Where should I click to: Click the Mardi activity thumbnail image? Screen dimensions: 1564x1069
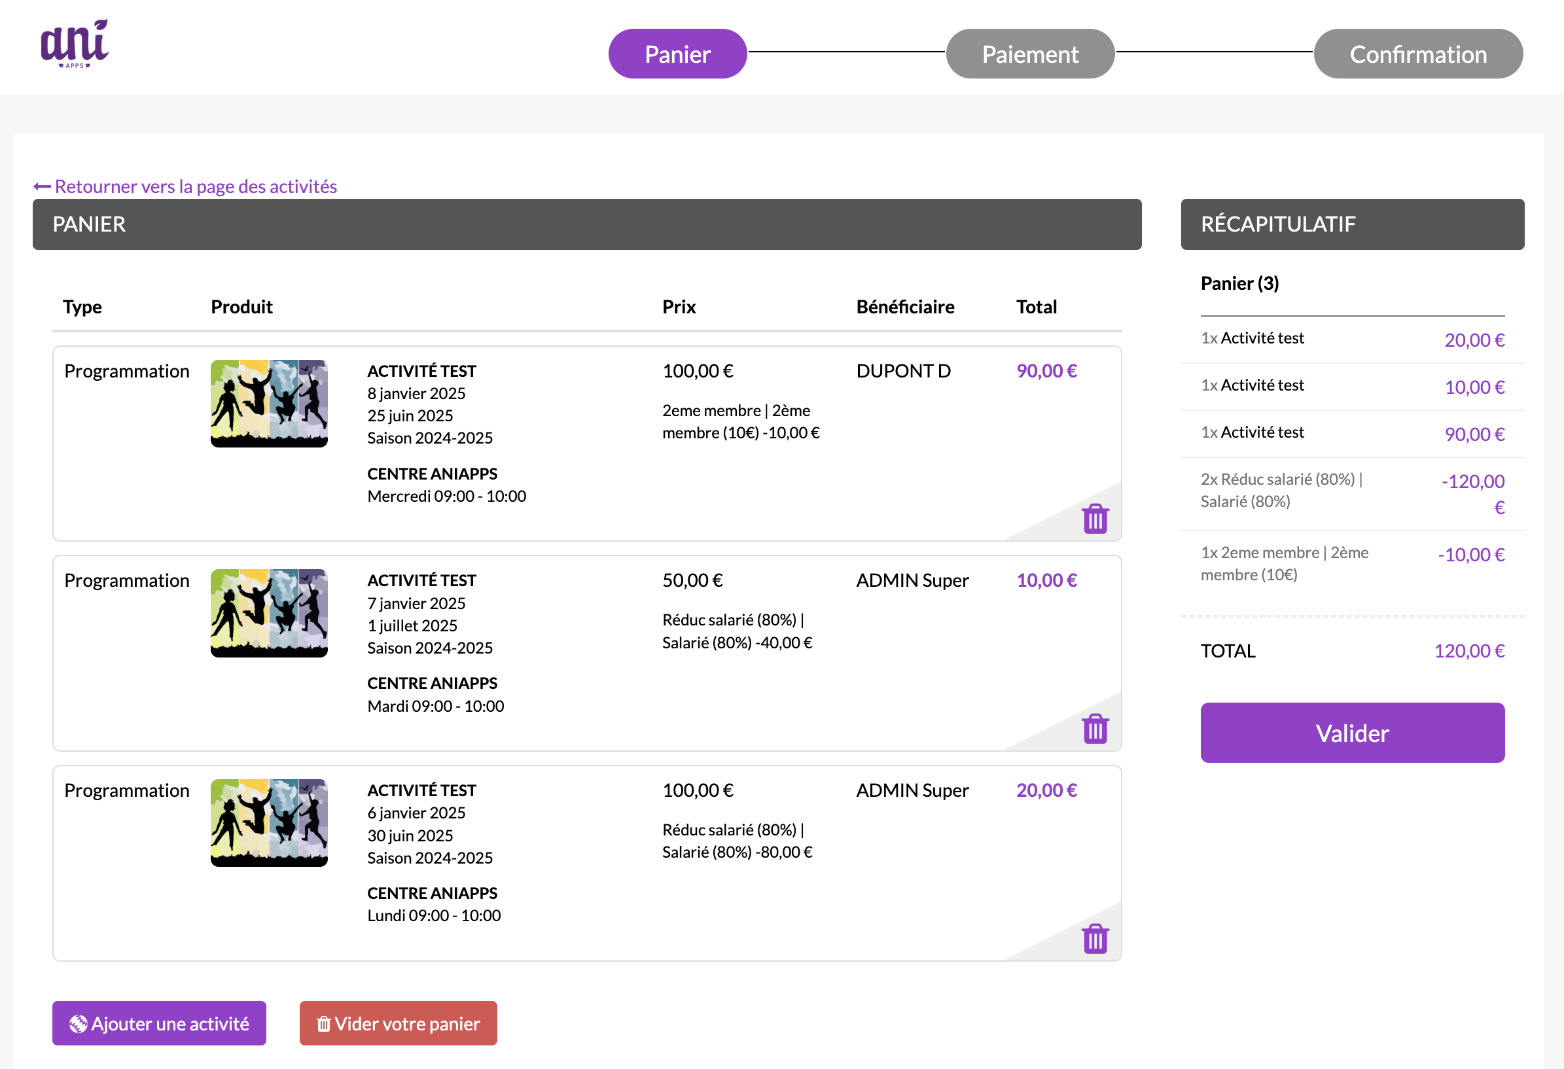point(269,613)
